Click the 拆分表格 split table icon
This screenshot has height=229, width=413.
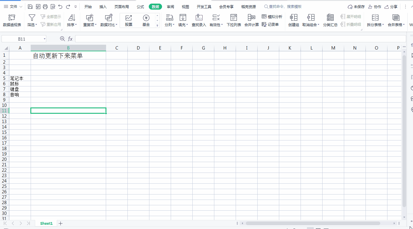tap(375, 18)
